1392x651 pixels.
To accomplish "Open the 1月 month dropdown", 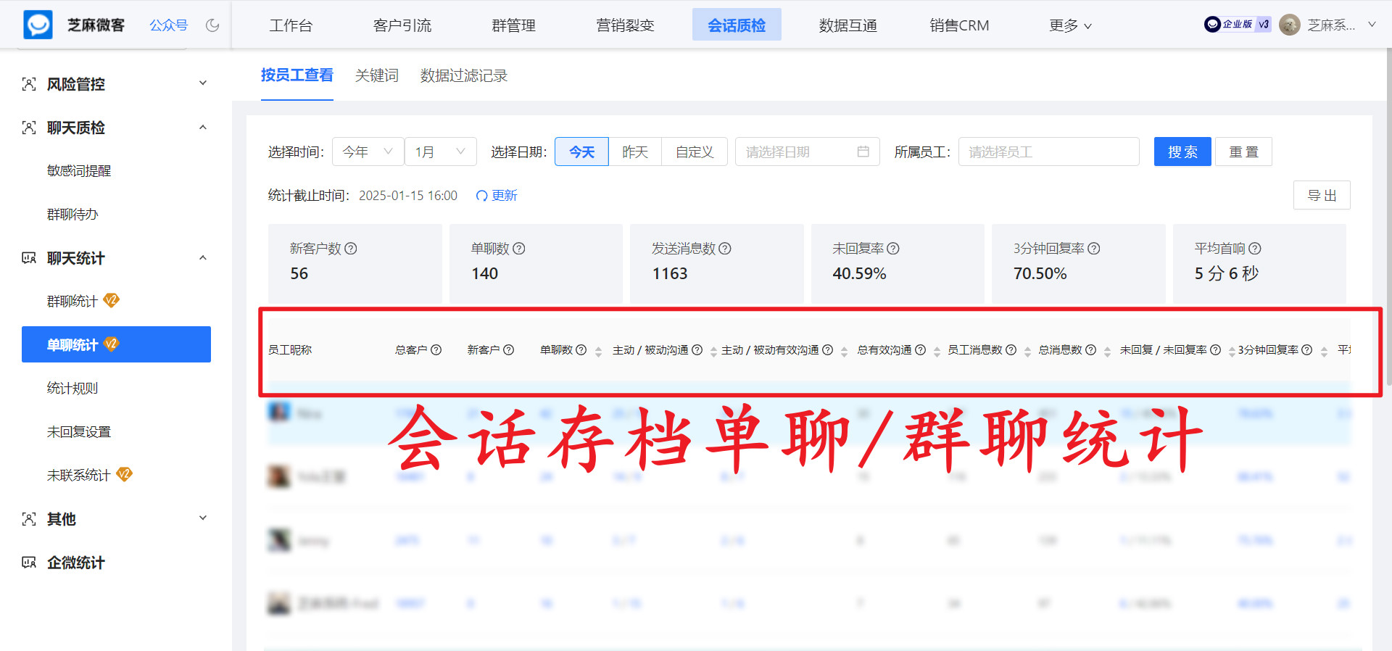I will [x=440, y=152].
